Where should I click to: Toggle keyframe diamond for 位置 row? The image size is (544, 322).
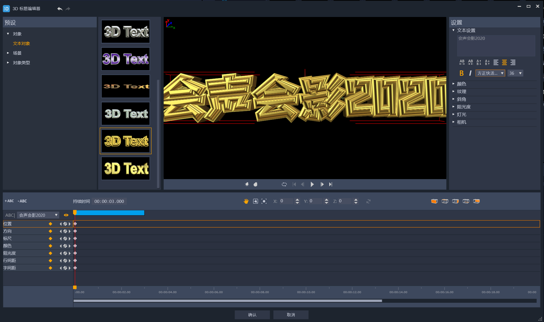pyautogui.click(x=50, y=224)
